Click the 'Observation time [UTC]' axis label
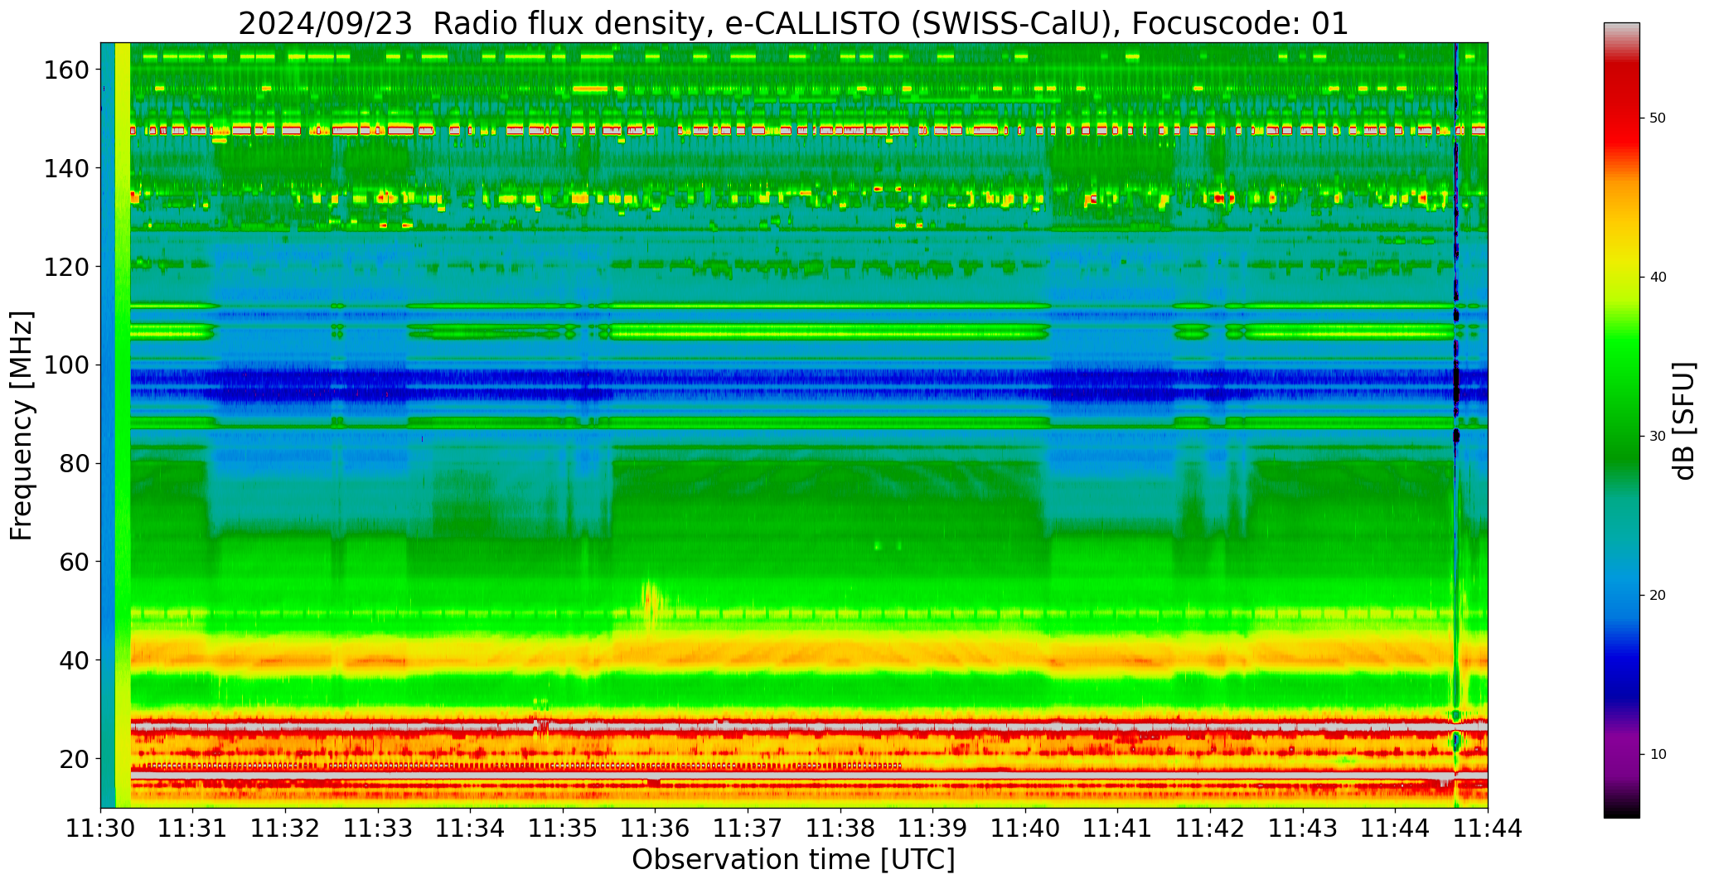1709x884 pixels. click(793, 860)
